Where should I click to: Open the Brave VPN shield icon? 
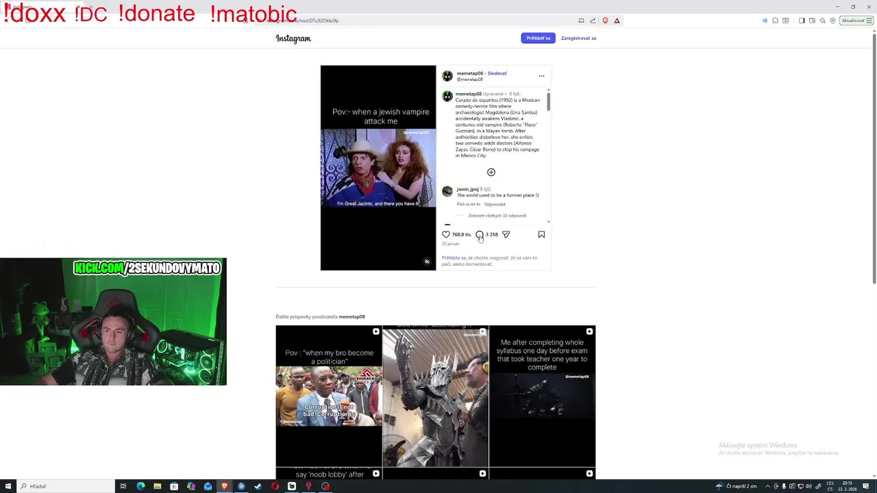pyautogui.click(x=833, y=21)
